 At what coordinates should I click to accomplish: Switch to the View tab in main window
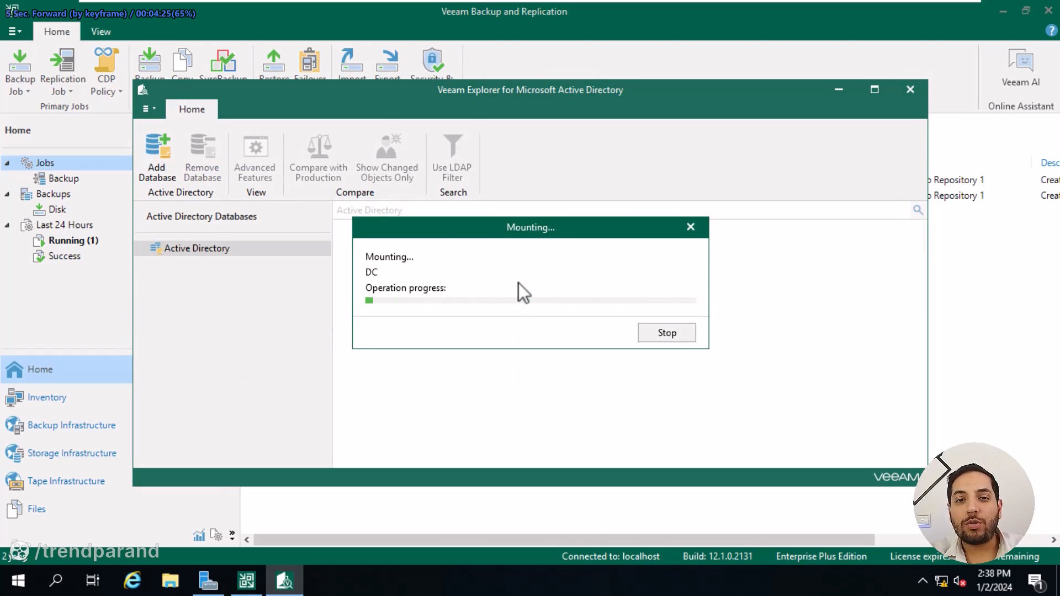coord(100,31)
